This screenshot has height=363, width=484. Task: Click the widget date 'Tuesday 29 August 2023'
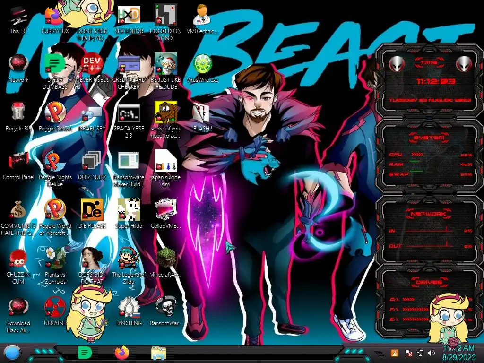click(430, 100)
